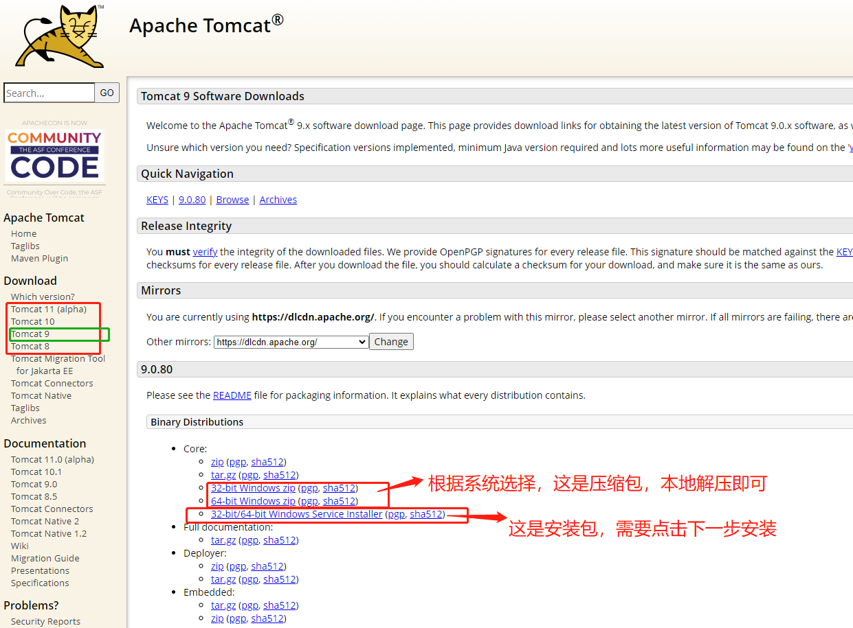Open Security Reports under Problems?
This screenshot has width=853, height=628.
coord(45,621)
